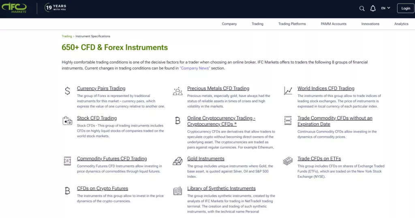
Task: Click the metal bars icon for Precious Metals
Action: (x=178, y=91)
